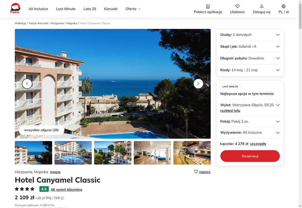This screenshot has height=208, width=302.
Task: Show the next photo with right arrow
Action: (x=198, y=84)
